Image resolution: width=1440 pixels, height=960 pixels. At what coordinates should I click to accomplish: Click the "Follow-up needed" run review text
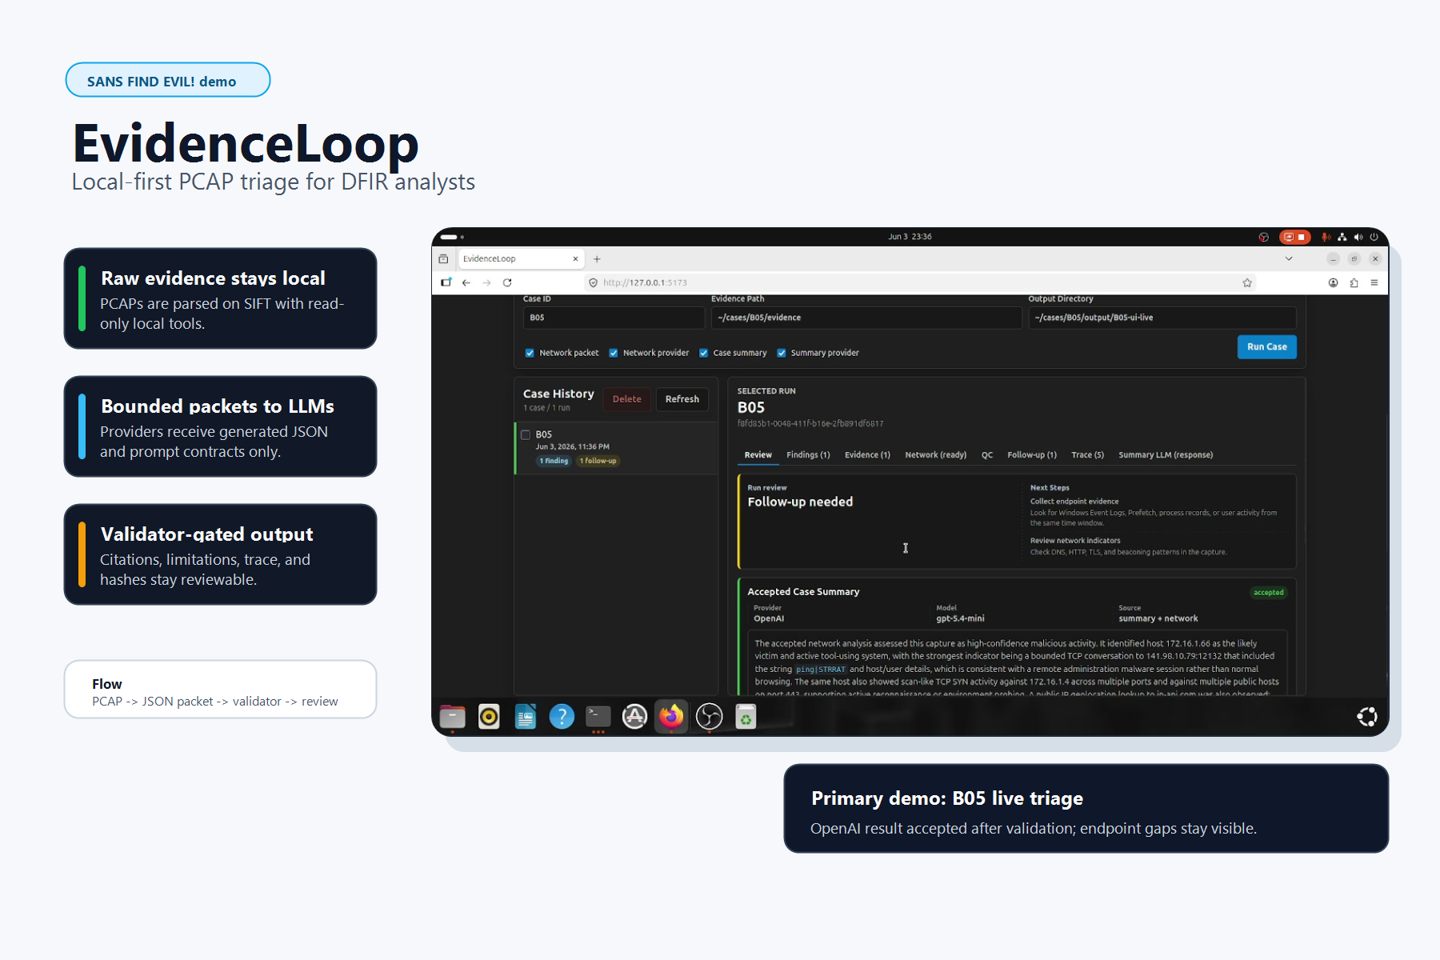coord(800,502)
